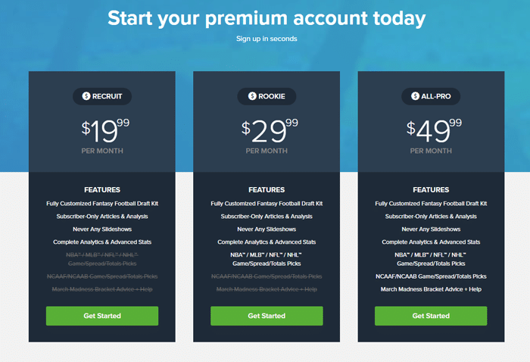Image resolution: width=530 pixels, height=362 pixels.
Task: Click Start your premium account today heading
Action: (x=267, y=18)
